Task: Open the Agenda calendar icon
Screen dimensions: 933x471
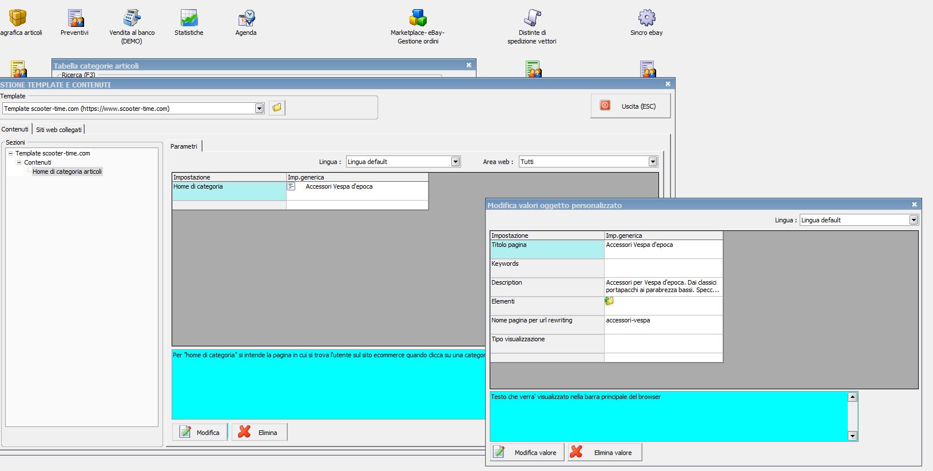Action: pyautogui.click(x=246, y=18)
